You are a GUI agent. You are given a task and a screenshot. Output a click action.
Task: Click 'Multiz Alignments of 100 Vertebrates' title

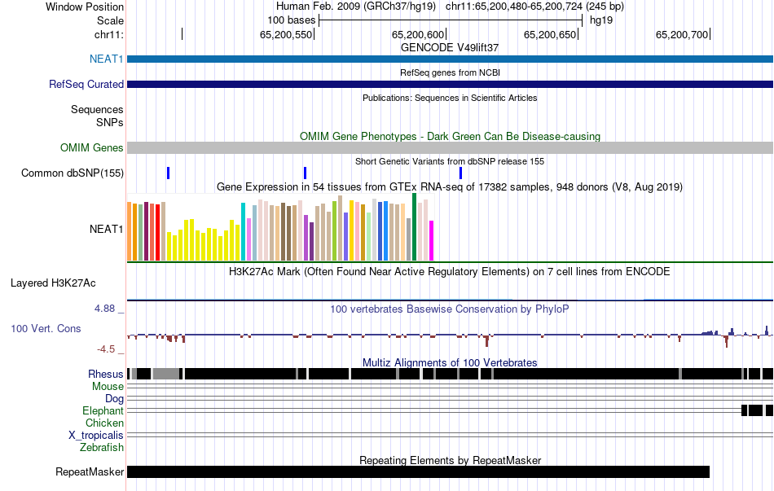tap(450, 362)
